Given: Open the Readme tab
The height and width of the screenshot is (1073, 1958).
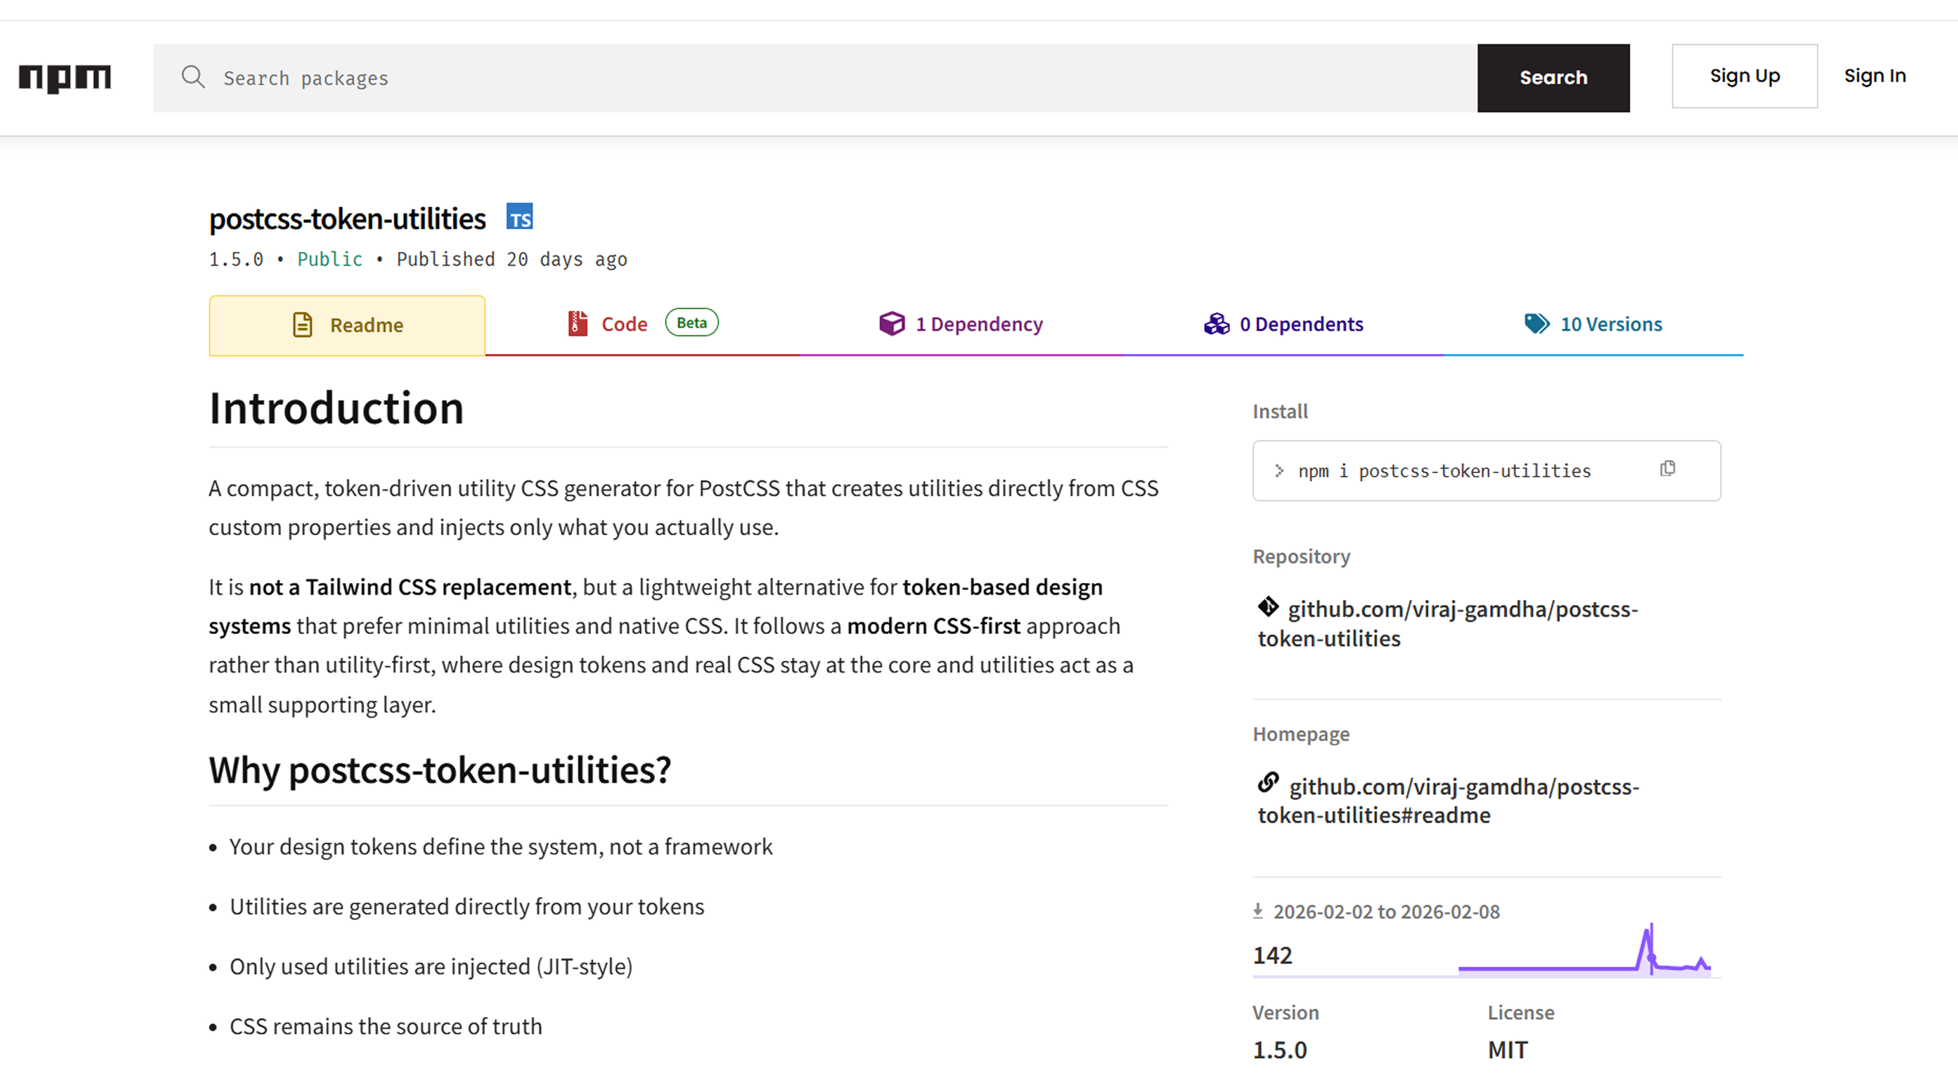Looking at the screenshot, I should (x=347, y=325).
